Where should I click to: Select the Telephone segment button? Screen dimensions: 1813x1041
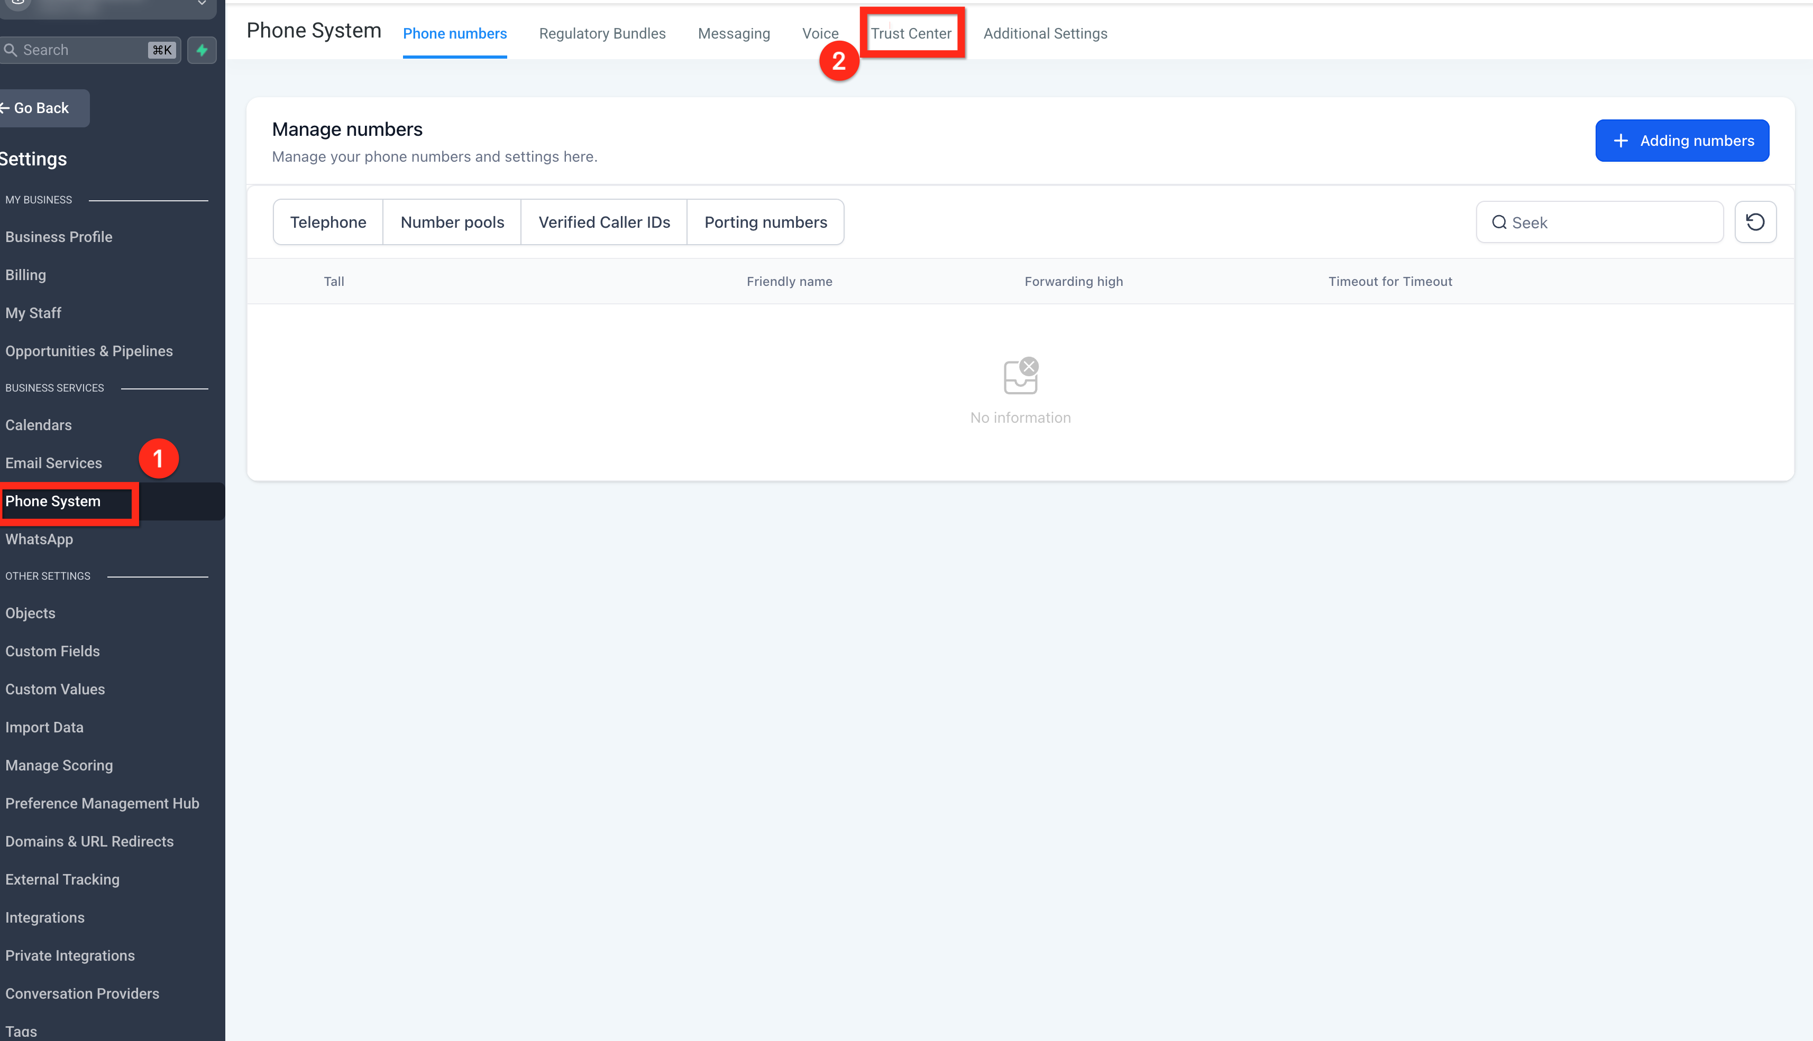tap(328, 222)
